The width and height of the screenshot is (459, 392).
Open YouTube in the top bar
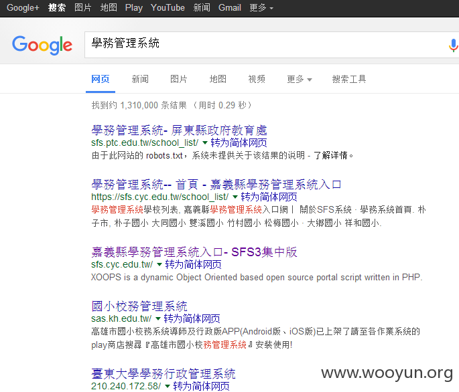tap(168, 7)
